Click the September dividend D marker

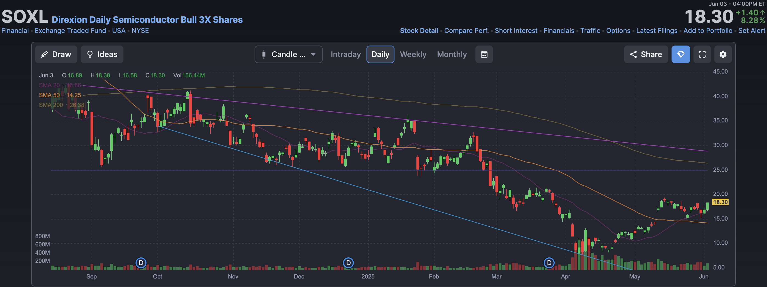click(x=141, y=263)
